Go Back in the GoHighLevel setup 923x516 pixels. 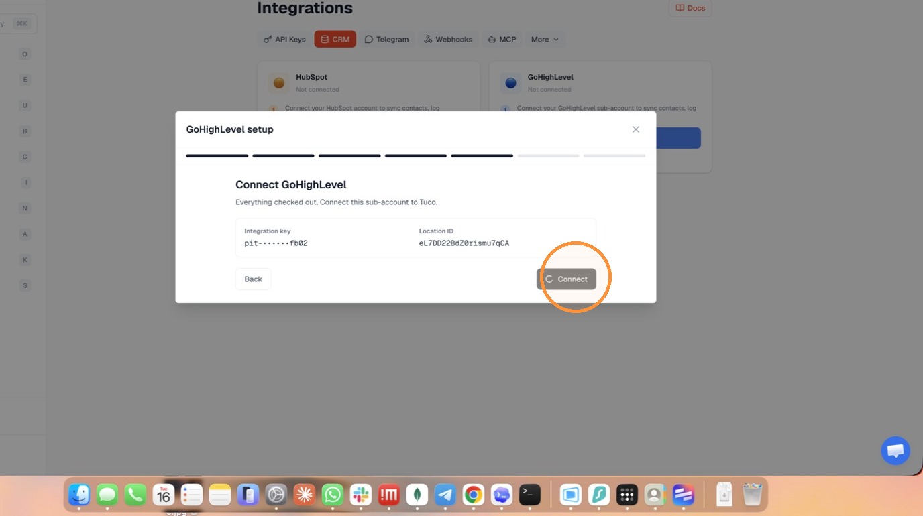253,279
